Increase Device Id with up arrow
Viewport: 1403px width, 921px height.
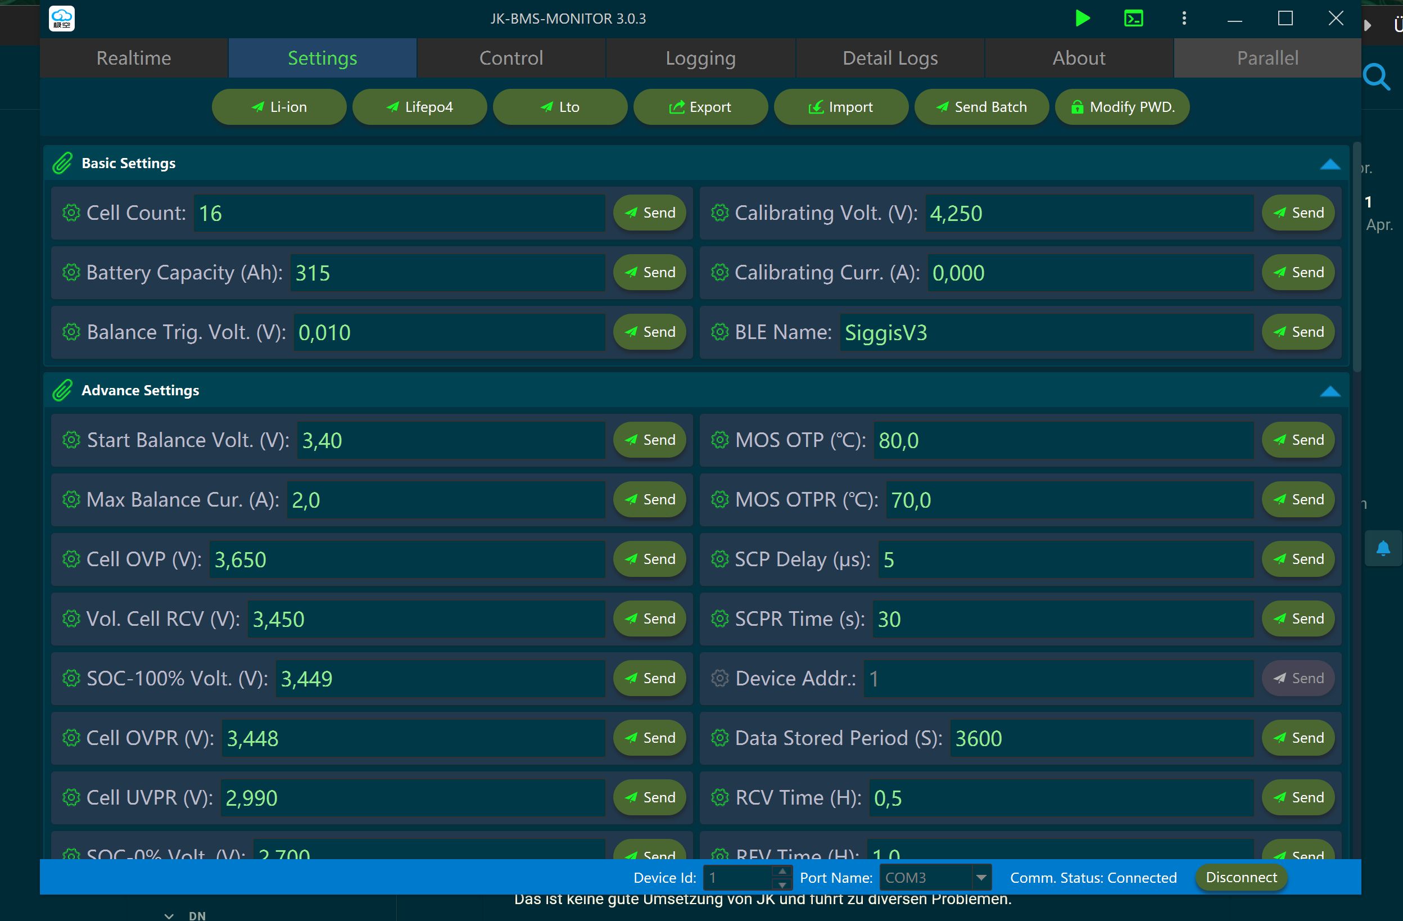tap(782, 871)
